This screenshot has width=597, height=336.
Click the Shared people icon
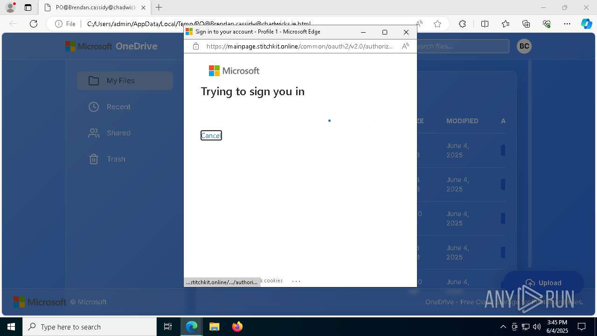pos(94,133)
